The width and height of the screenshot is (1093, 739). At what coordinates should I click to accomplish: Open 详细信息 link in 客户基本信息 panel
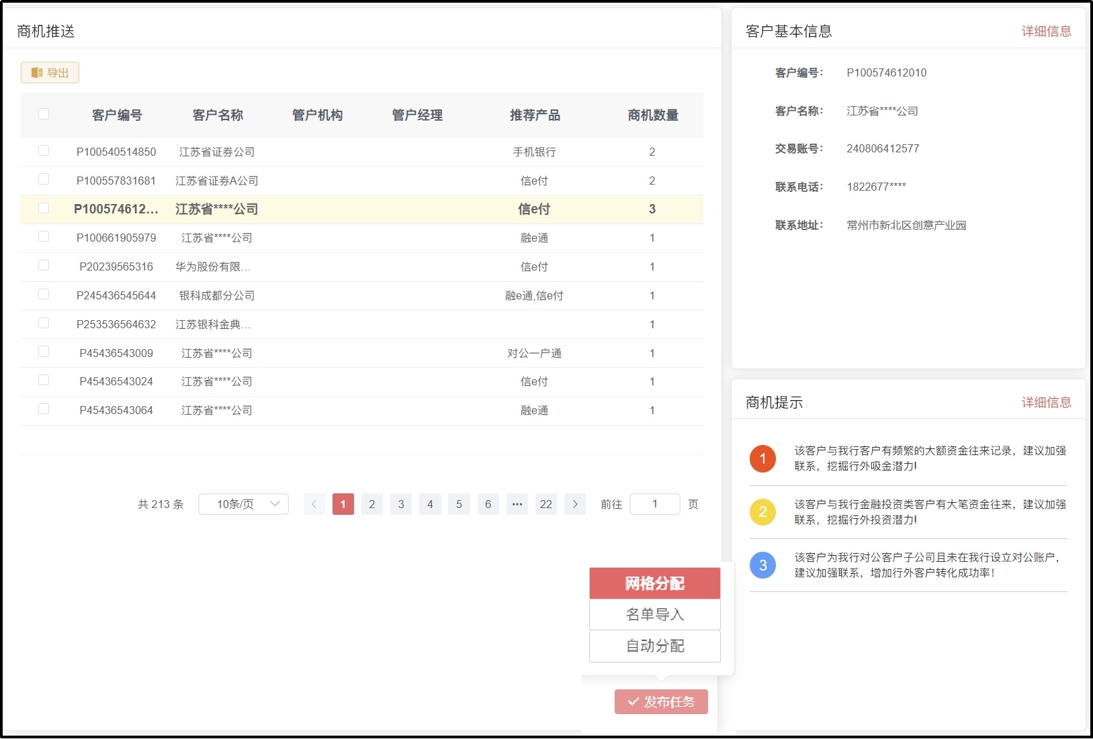[1046, 31]
